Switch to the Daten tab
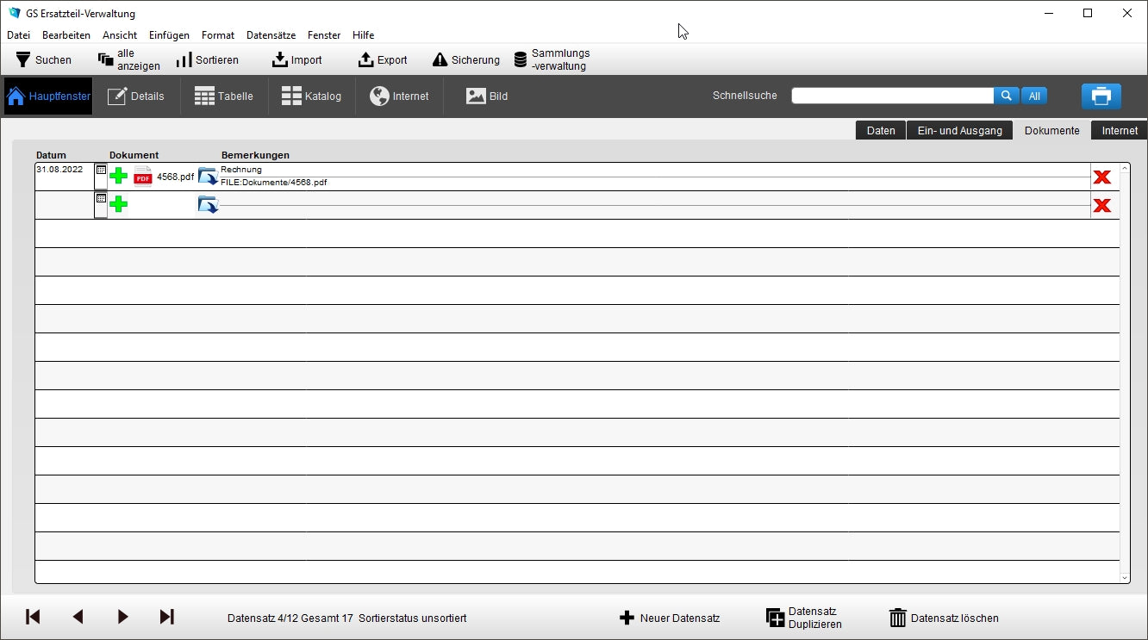 coord(880,131)
